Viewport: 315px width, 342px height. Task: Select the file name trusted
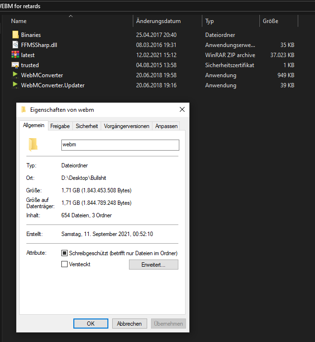30,65
